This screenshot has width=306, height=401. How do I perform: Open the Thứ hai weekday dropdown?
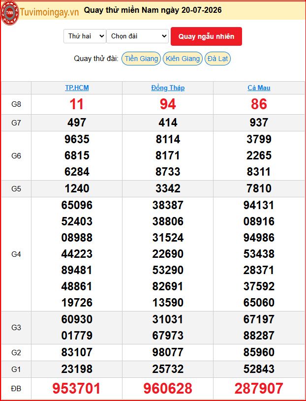[85, 36]
